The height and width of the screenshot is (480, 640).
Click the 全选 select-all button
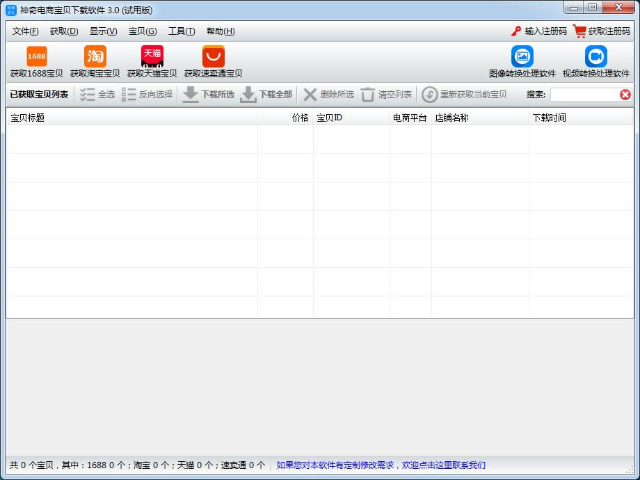pos(97,95)
